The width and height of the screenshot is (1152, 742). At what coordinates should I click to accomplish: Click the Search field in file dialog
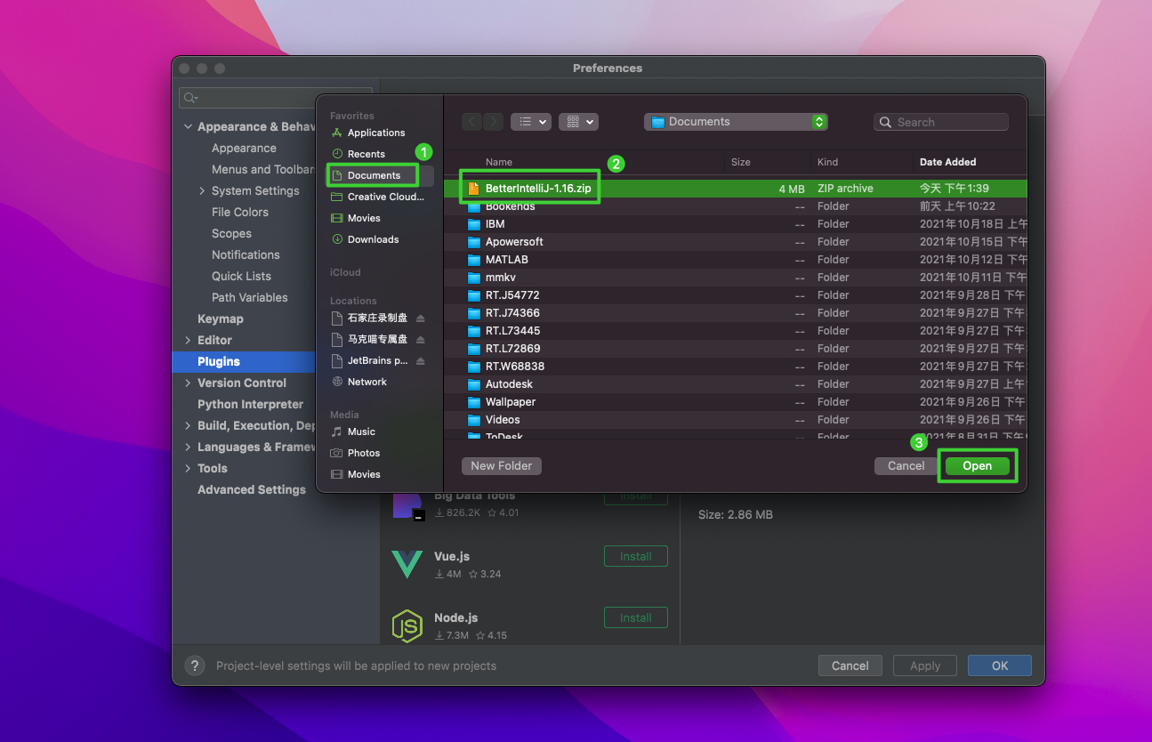click(x=941, y=122)
